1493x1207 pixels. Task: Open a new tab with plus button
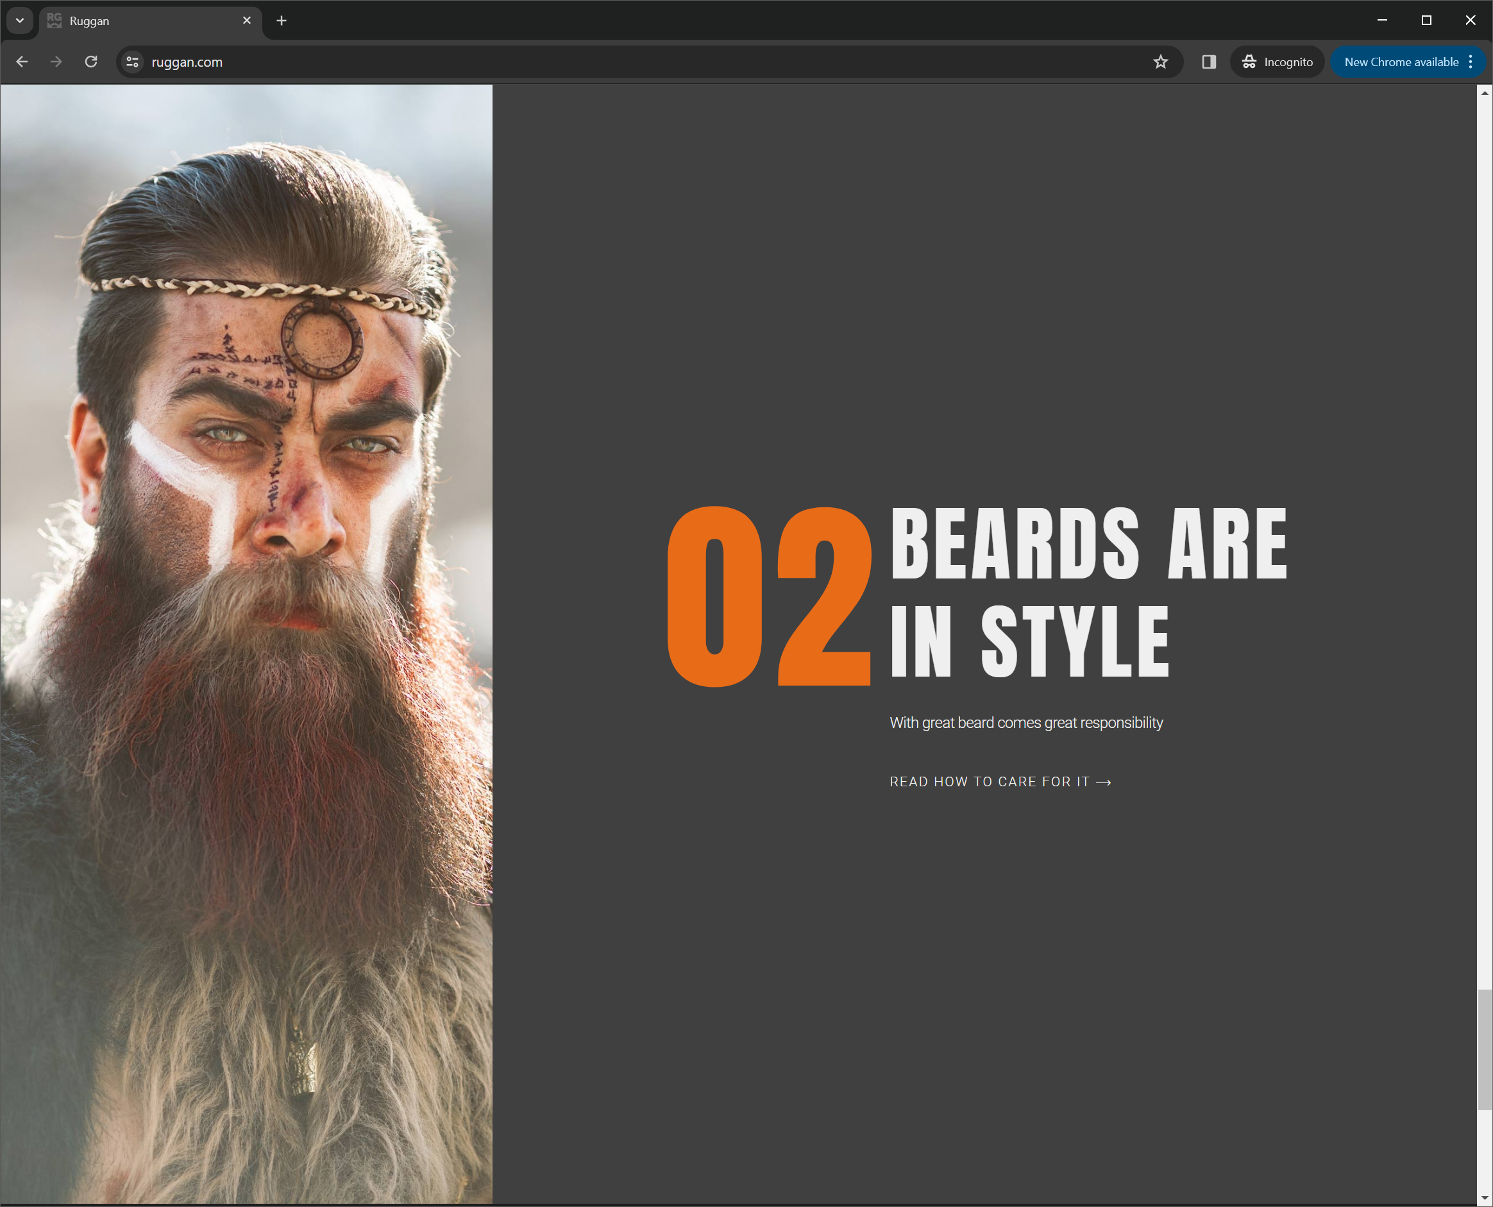pyautogui.click(x=282, y=21)
